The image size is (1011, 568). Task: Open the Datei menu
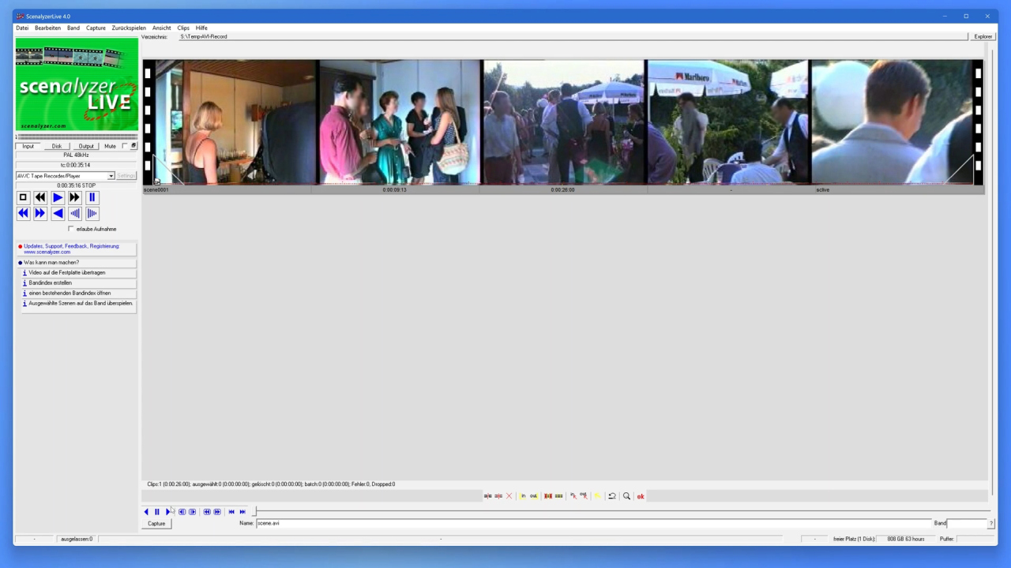click(22, 28)
